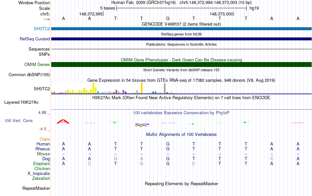The height and width of the screenshot is (196, 312).
Task: Click the purple GTEx expression bar
Action: pyautogui.click(x=123, y=92)
